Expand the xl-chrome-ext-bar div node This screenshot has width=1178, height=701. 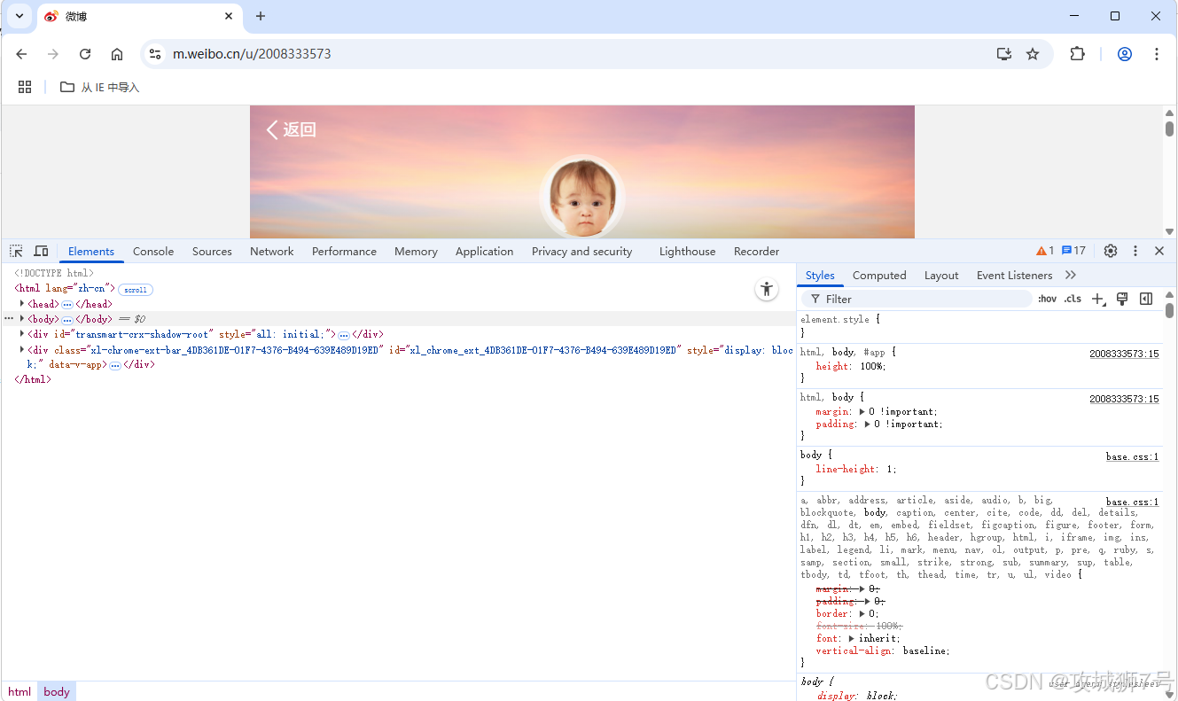tap(22, 349)
